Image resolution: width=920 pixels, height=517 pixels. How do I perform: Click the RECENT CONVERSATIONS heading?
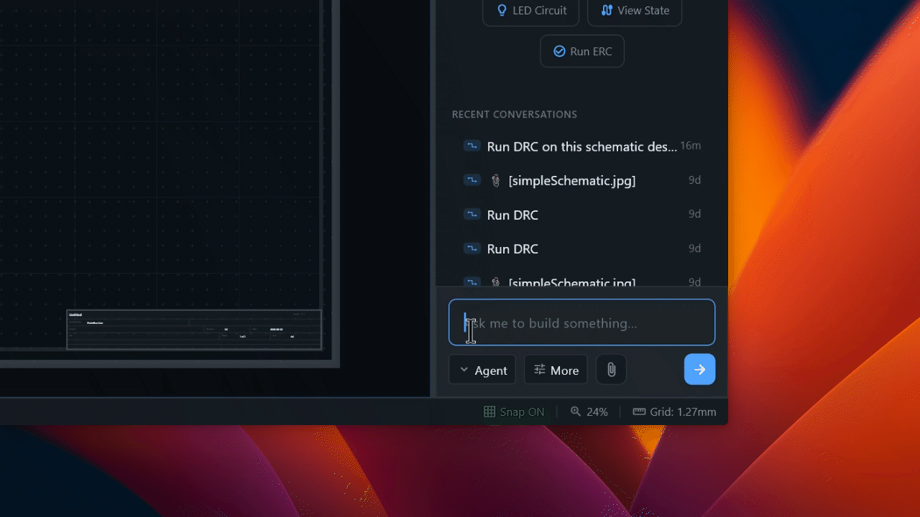pos(515,114)
